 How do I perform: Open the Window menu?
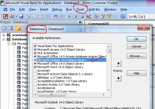point(110,9)
